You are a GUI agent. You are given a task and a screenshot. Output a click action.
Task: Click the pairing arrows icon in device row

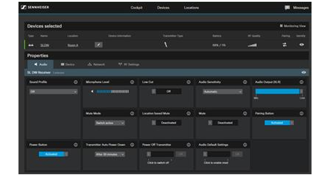pyautogui.click(x=284, y=44)
